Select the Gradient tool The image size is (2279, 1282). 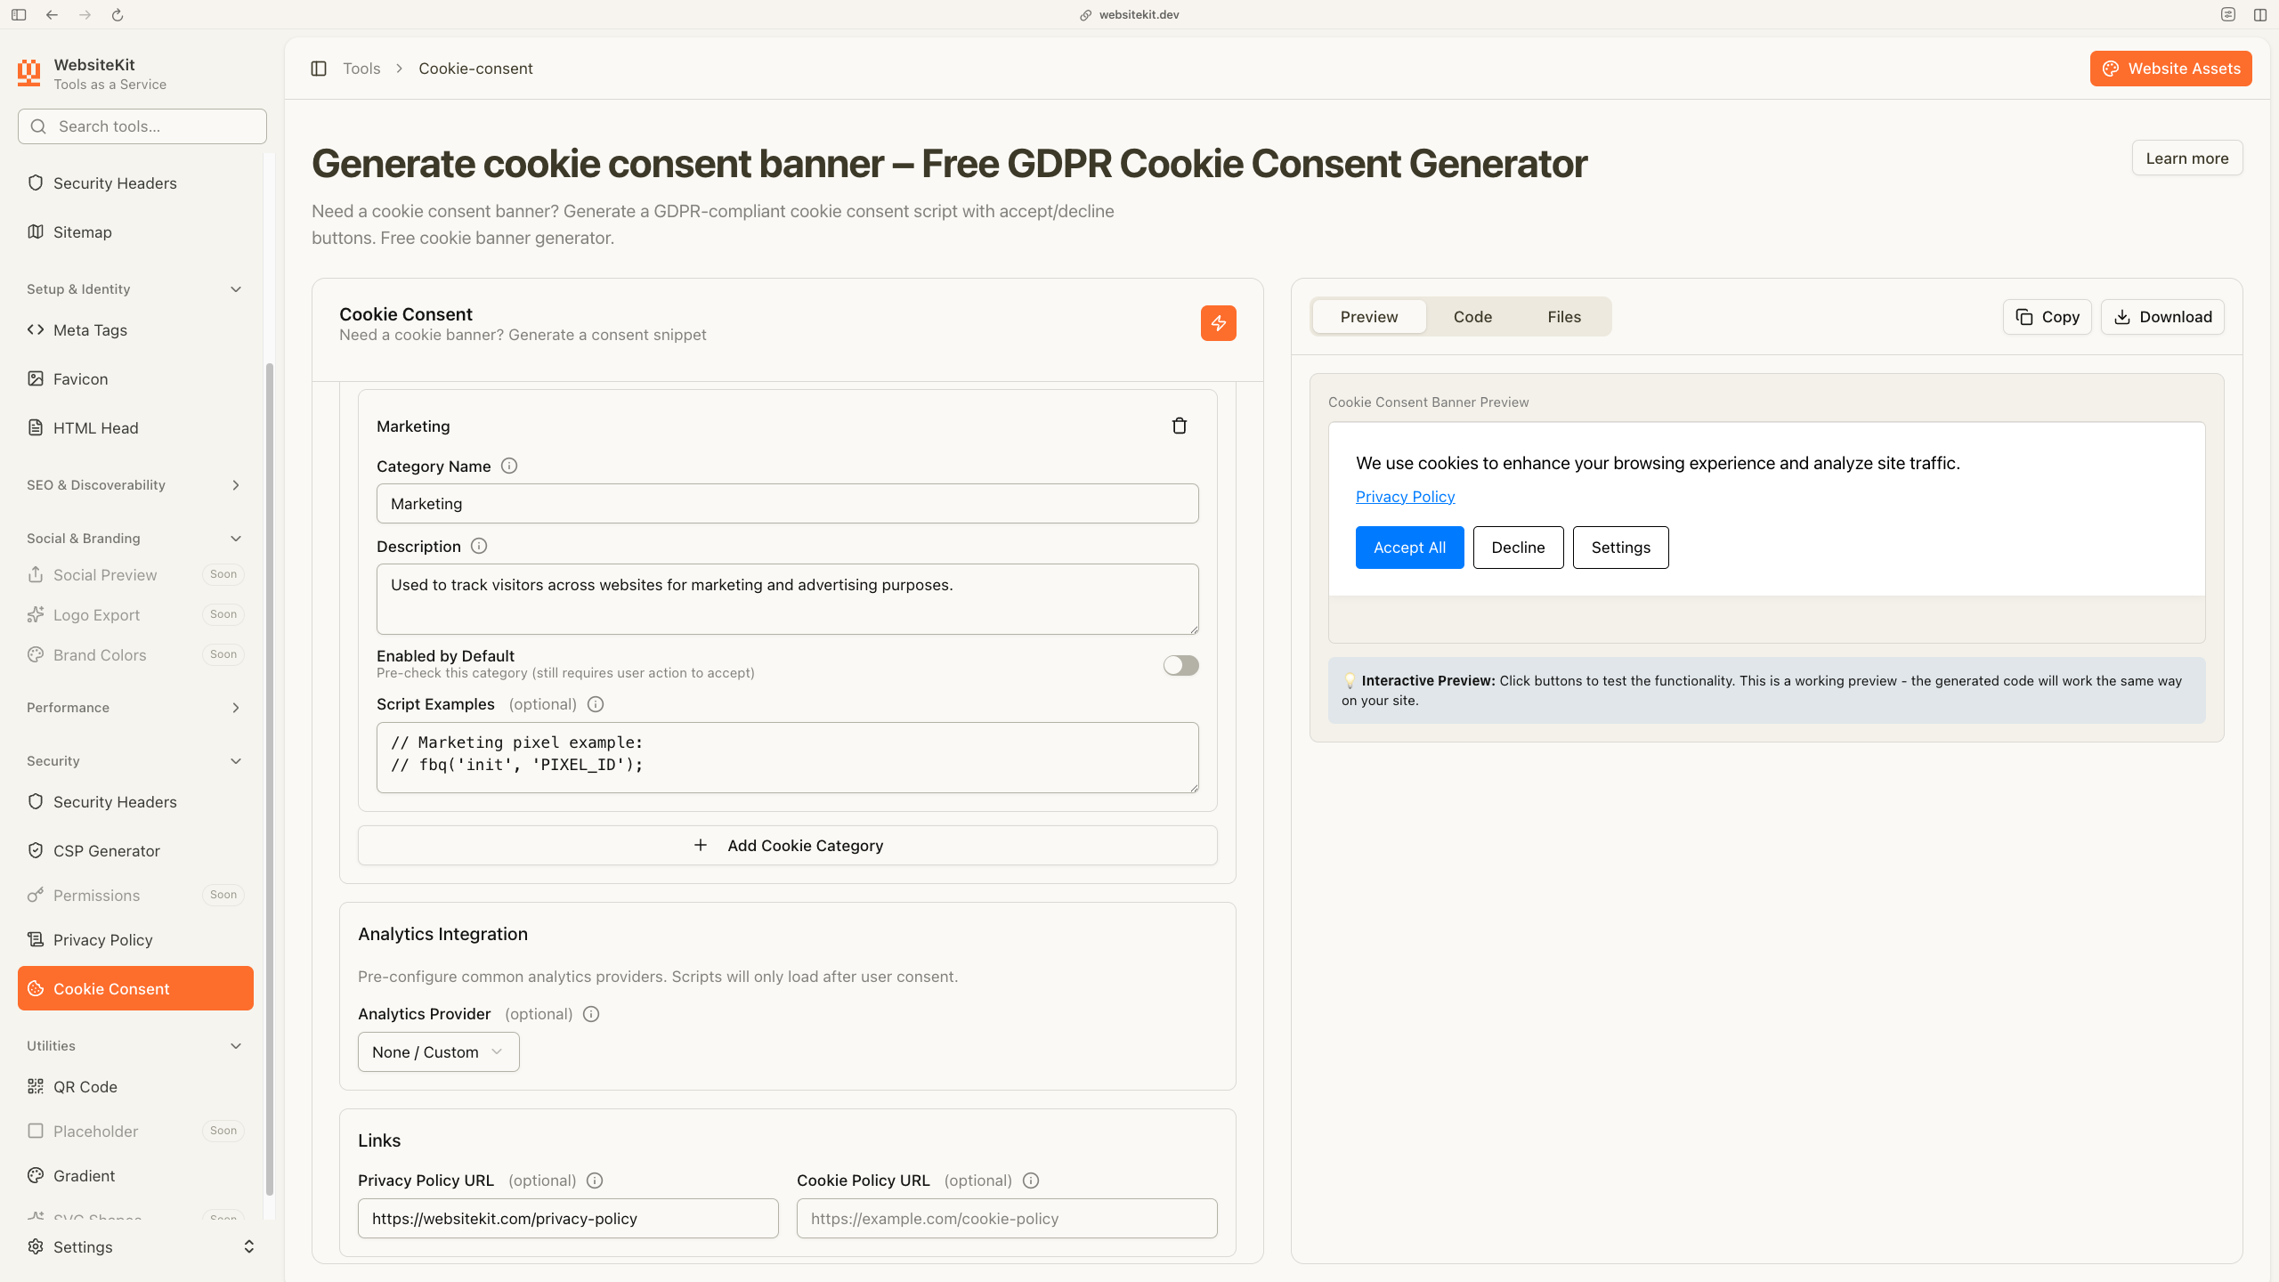tap(84, 1175)
